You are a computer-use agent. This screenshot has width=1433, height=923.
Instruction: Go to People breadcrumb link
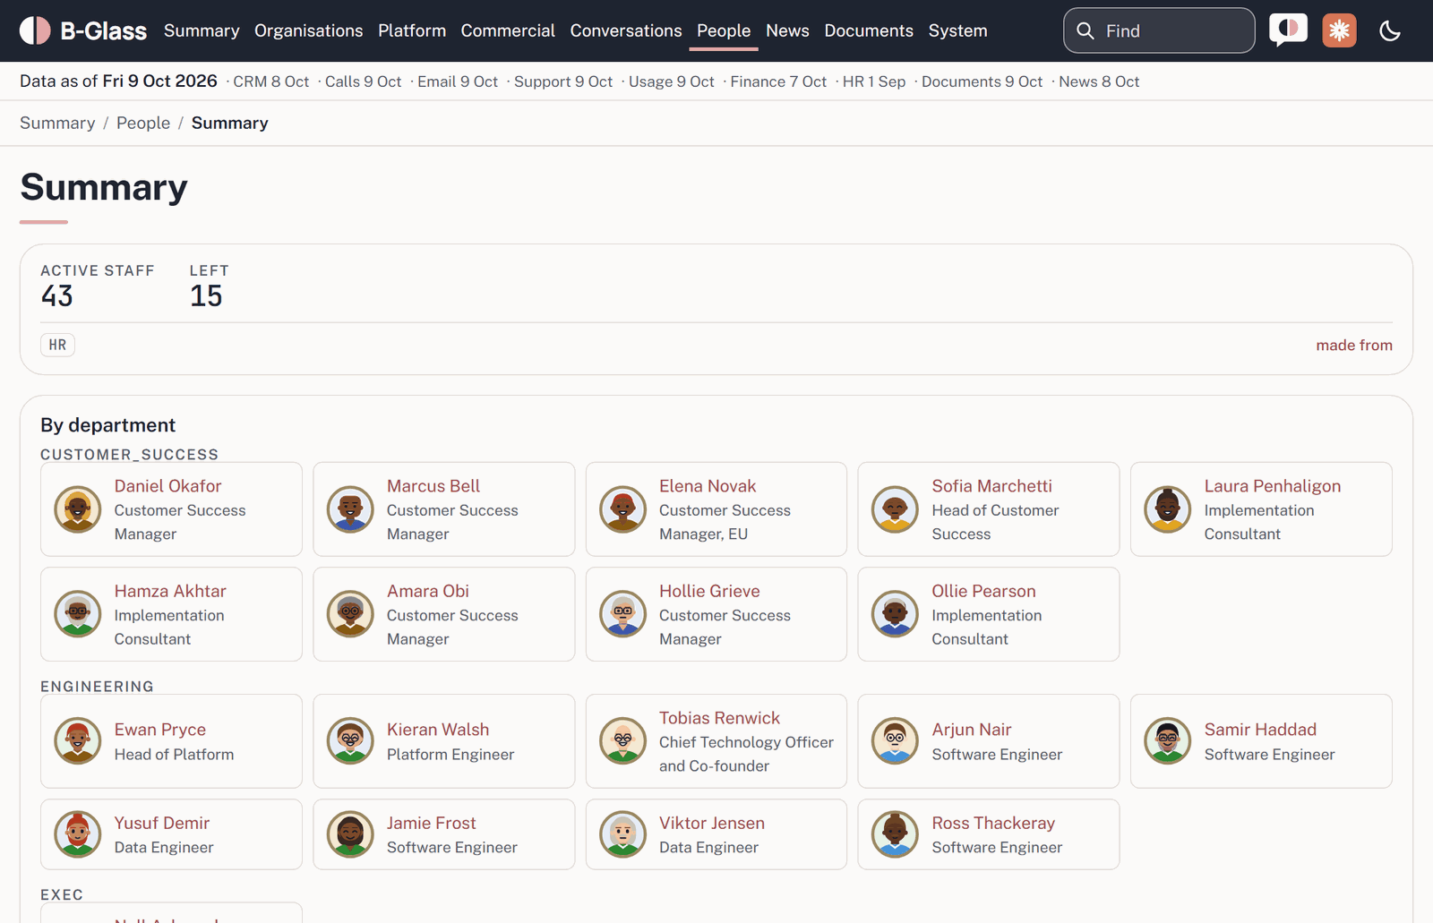point(143,123)
